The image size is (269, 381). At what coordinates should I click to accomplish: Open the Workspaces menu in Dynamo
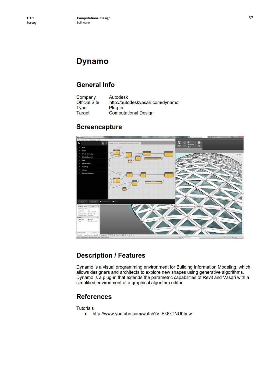(92, 140)
